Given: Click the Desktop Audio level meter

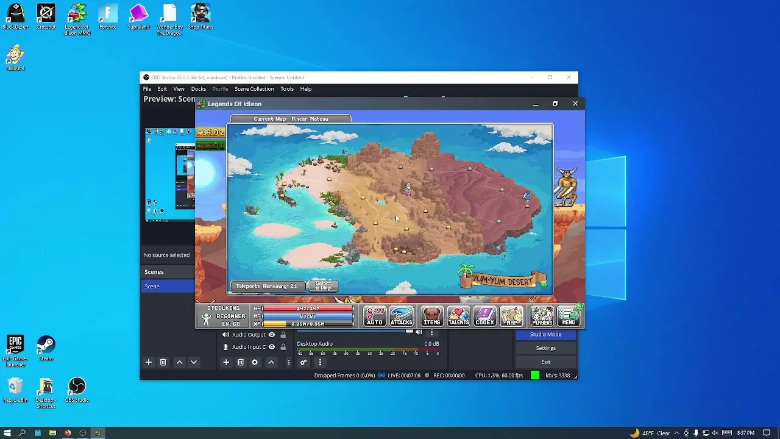Looking at the screenshot, I should click(367, 351).
